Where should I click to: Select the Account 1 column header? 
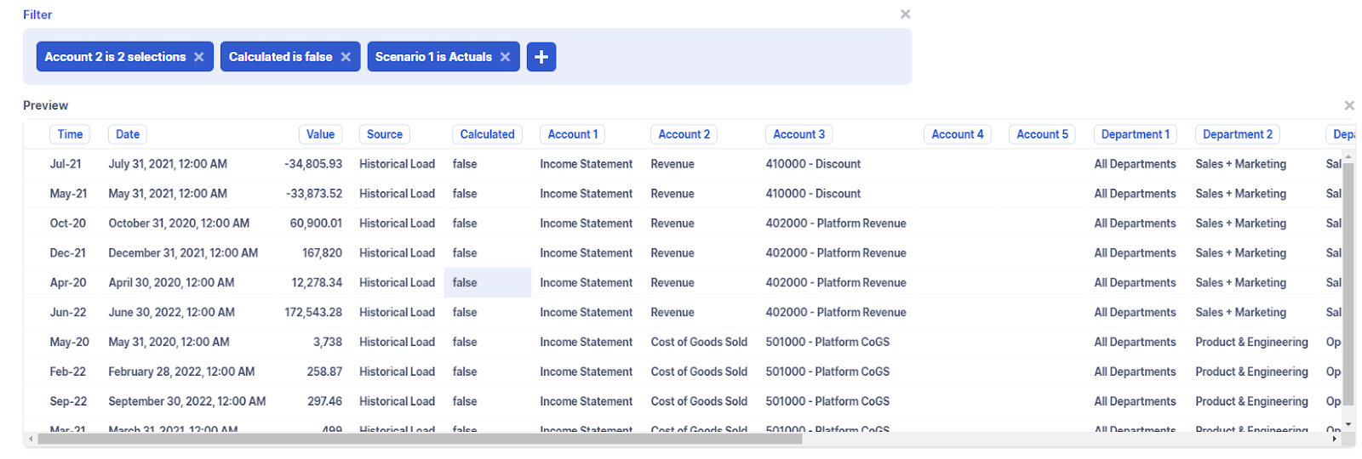573,134
